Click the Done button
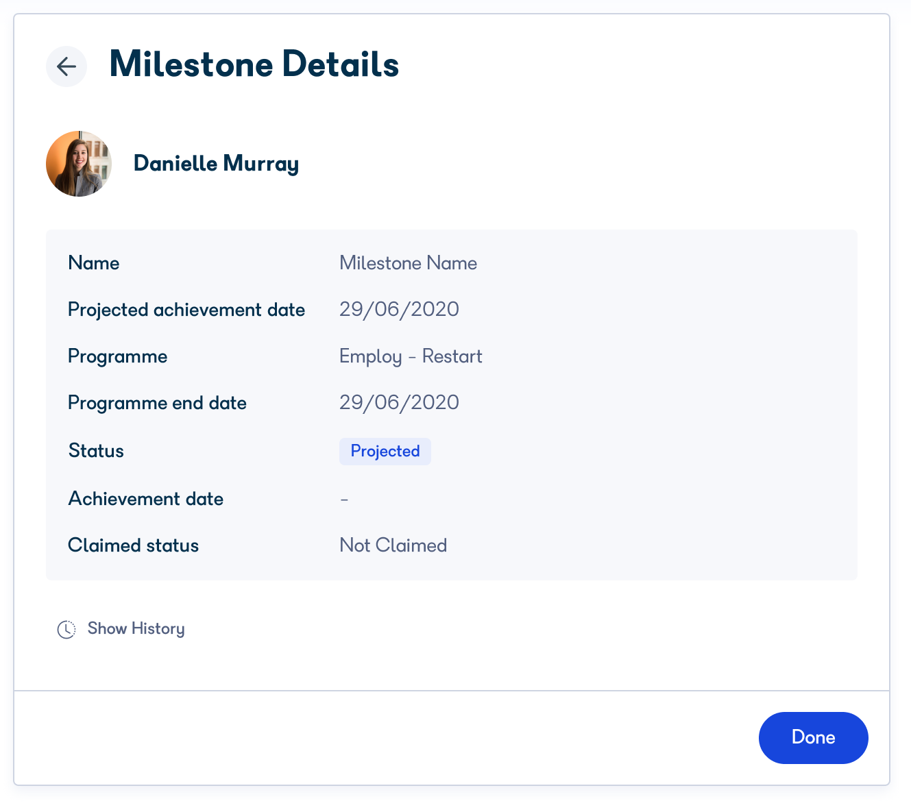This screenshot has height=812, width=911. click(813, 737)
